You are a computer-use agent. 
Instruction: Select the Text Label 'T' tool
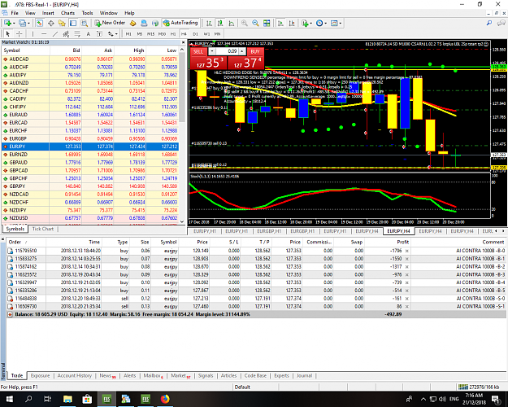[x=99, y=33]
